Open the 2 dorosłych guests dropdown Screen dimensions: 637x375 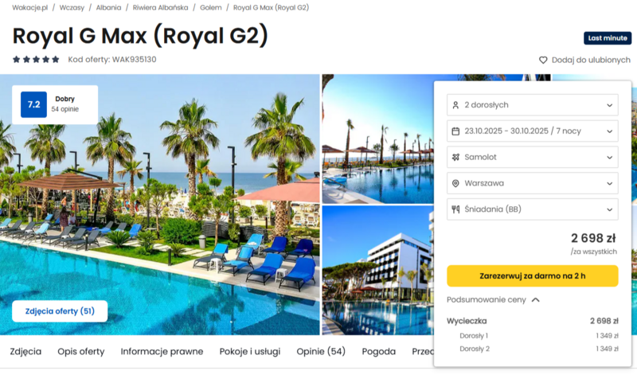click(x=533, y=105)
